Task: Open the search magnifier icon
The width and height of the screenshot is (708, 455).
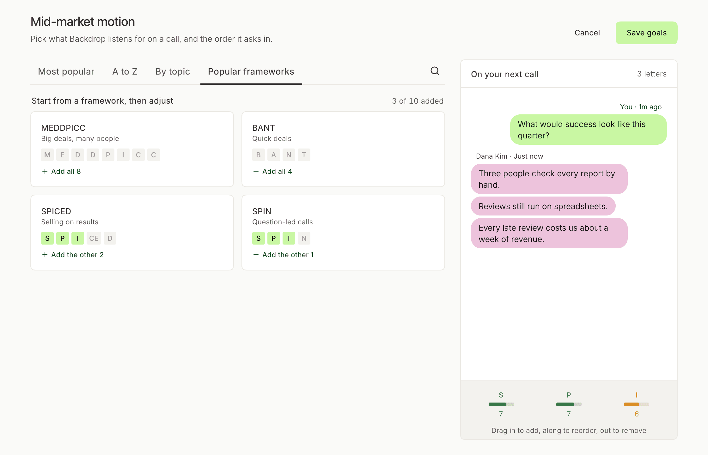Action: point(435,71)
